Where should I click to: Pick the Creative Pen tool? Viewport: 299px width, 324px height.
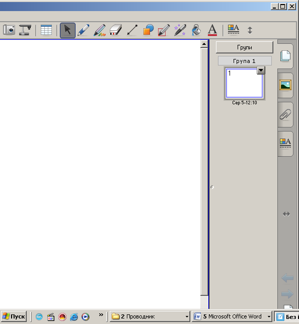[x=100, y=30]
